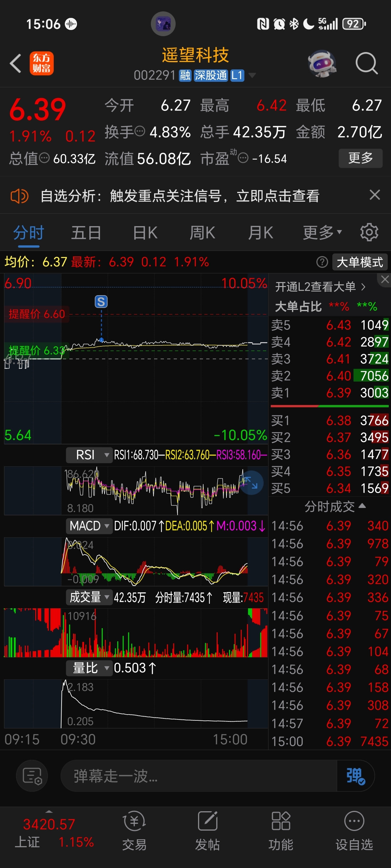Tap the battery indicator in status bar
The image size is (391, 868).
click(x=354, y=24)
